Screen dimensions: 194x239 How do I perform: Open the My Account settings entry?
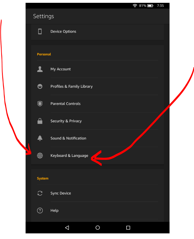[60, 69]
